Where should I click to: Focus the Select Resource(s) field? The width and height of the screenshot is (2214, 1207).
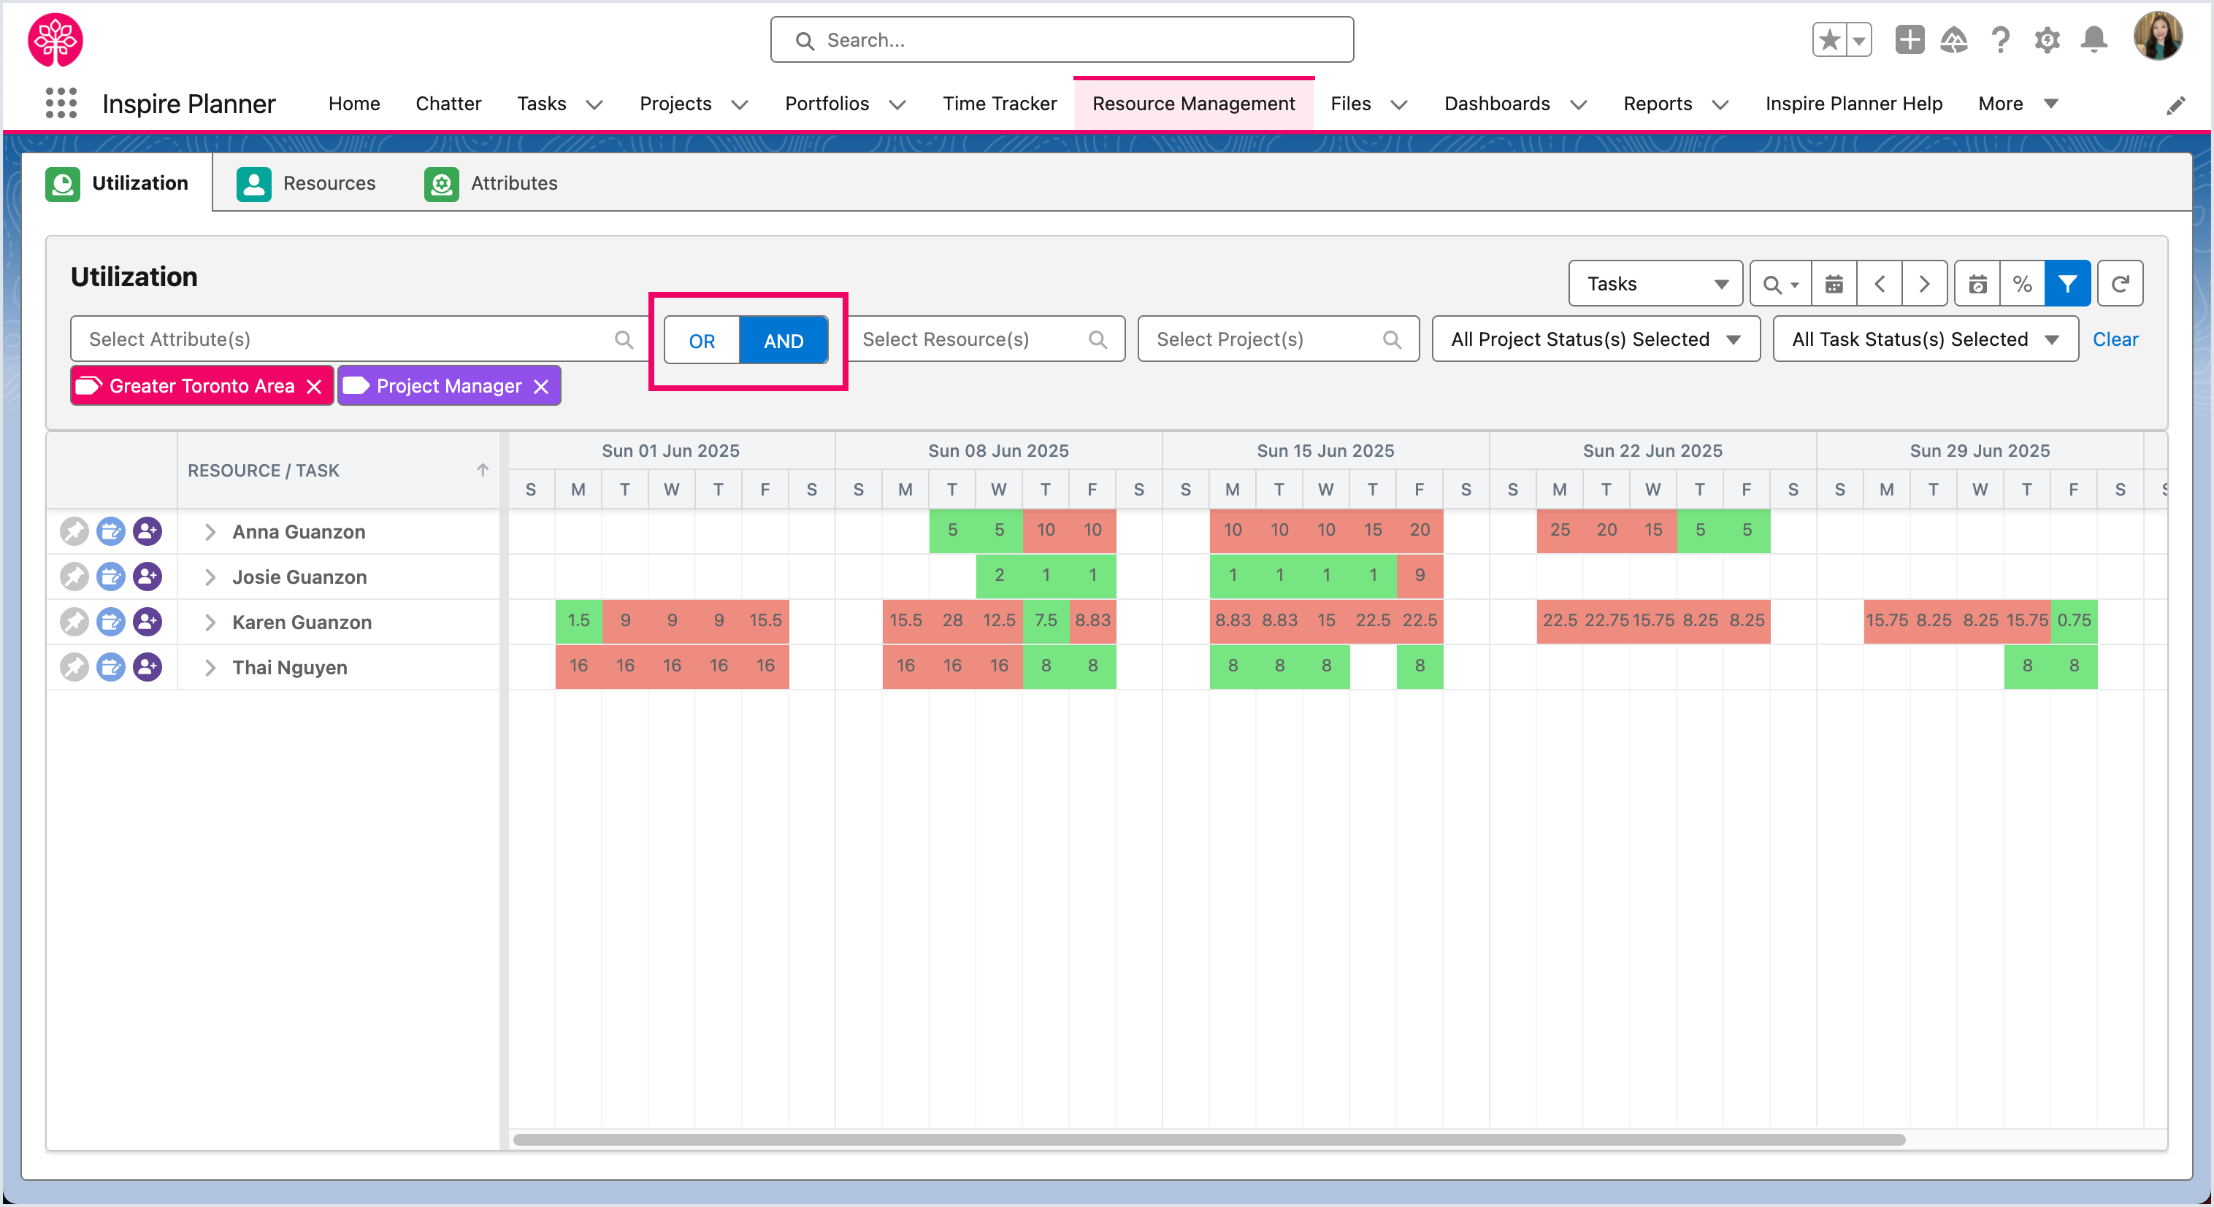tap(985, 339)
